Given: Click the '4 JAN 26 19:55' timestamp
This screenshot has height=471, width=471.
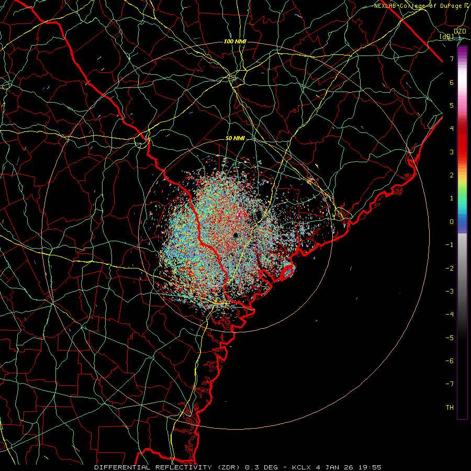Looking at the screenshot, I should [349, 467].
